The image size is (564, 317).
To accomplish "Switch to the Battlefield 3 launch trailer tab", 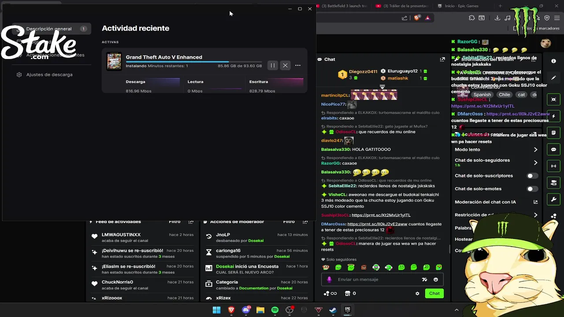I will 341,6.
